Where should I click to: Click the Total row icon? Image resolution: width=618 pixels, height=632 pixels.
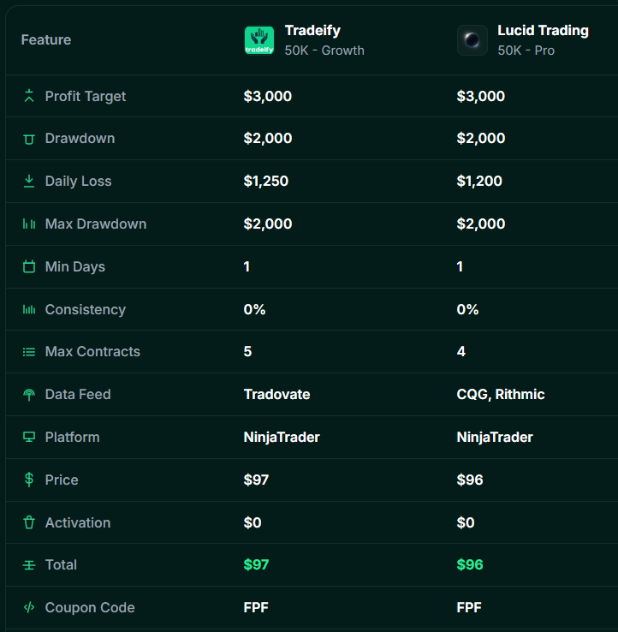(x=29, y=565)
